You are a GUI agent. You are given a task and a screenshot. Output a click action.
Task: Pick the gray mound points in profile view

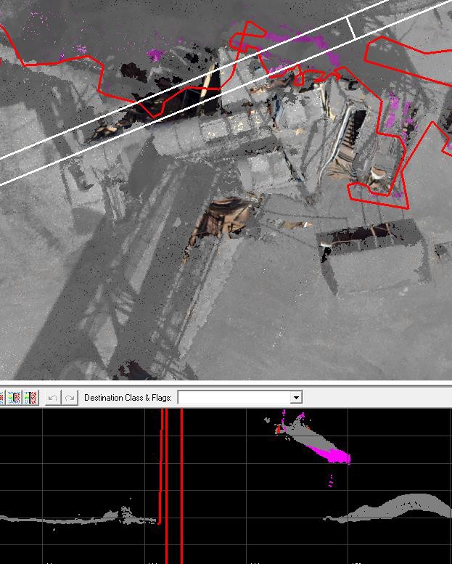click(x=392, y=507)
